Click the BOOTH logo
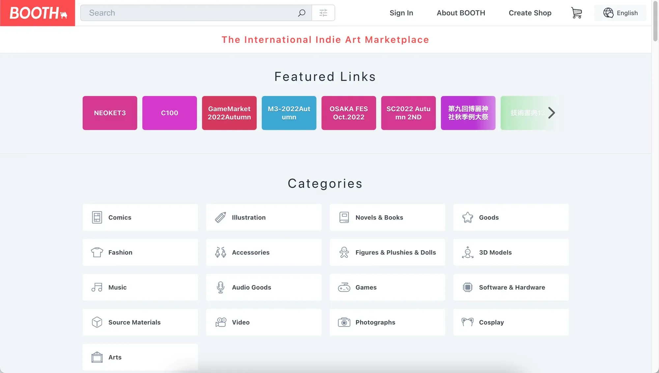The height and width of the screenshot is (373, 659). [38, 13]
